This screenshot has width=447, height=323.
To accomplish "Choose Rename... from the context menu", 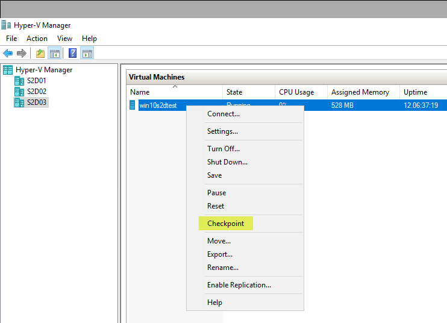I will tap(245, 268).
